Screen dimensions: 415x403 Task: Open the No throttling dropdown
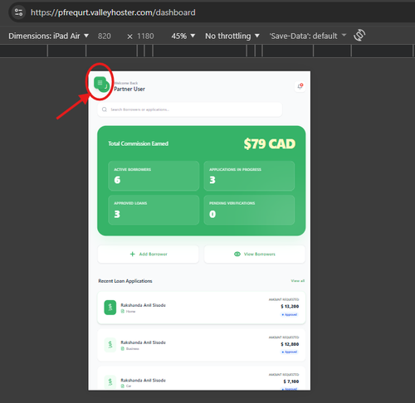[232, 36]
